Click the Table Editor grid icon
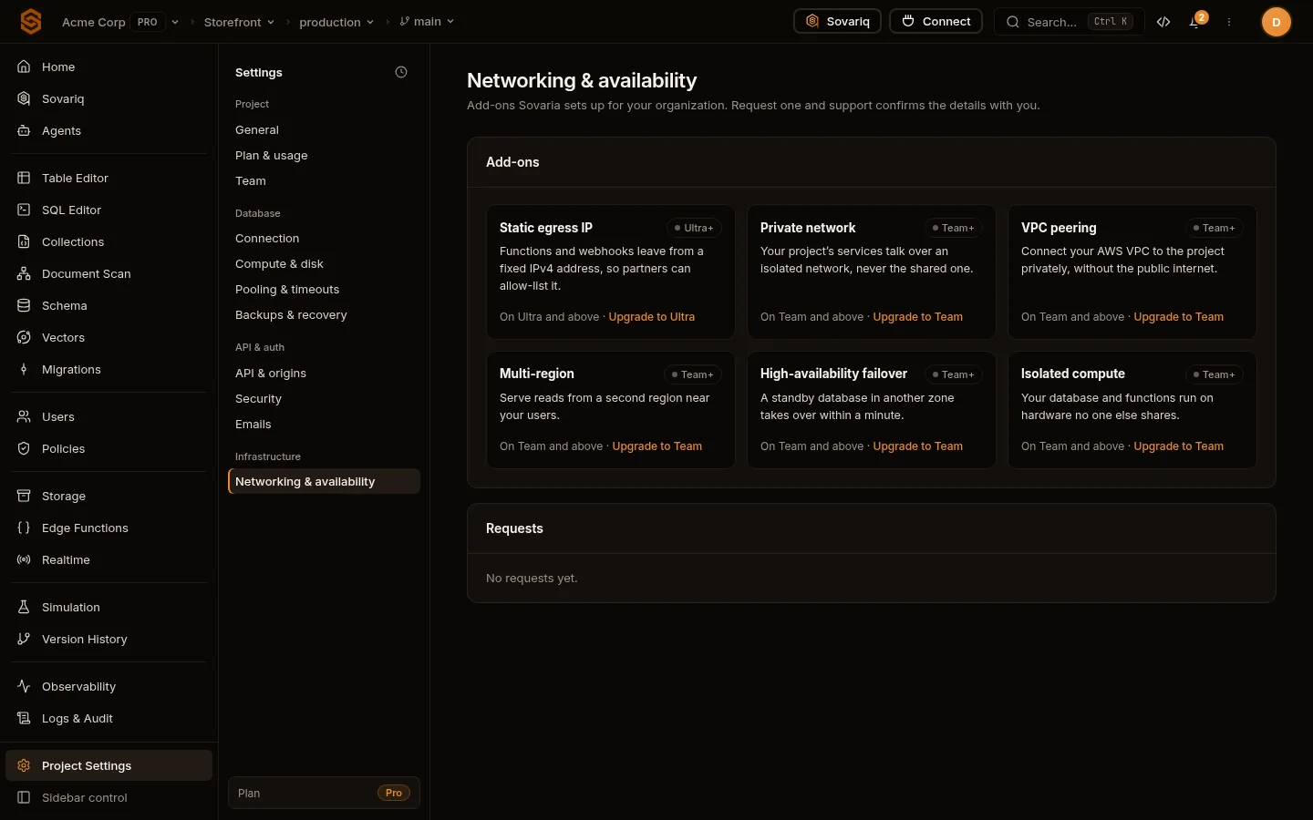 click(24, 178)
